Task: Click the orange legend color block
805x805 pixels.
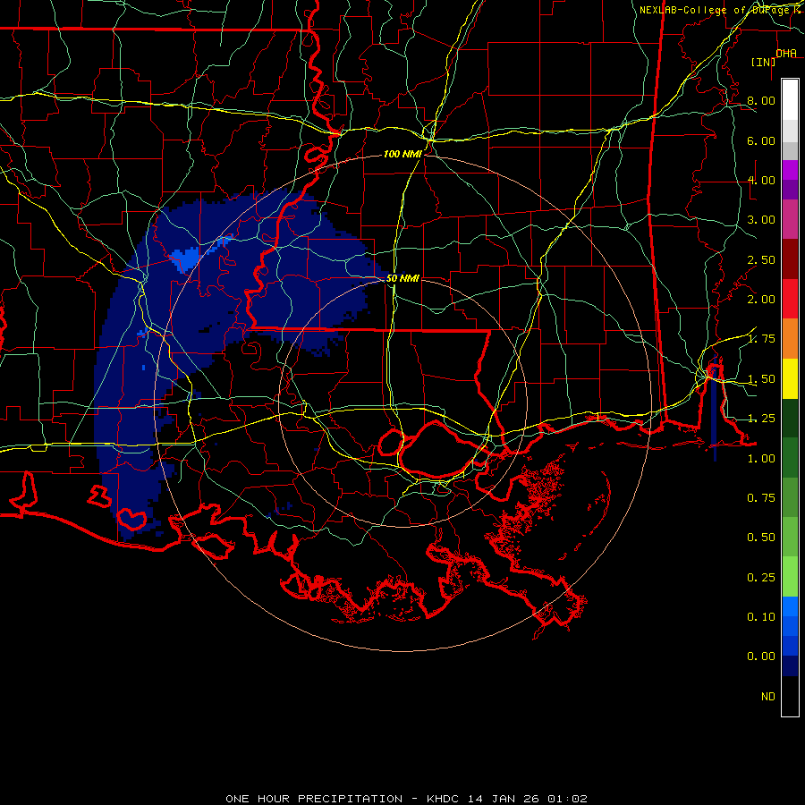Action: click(790, 339)
